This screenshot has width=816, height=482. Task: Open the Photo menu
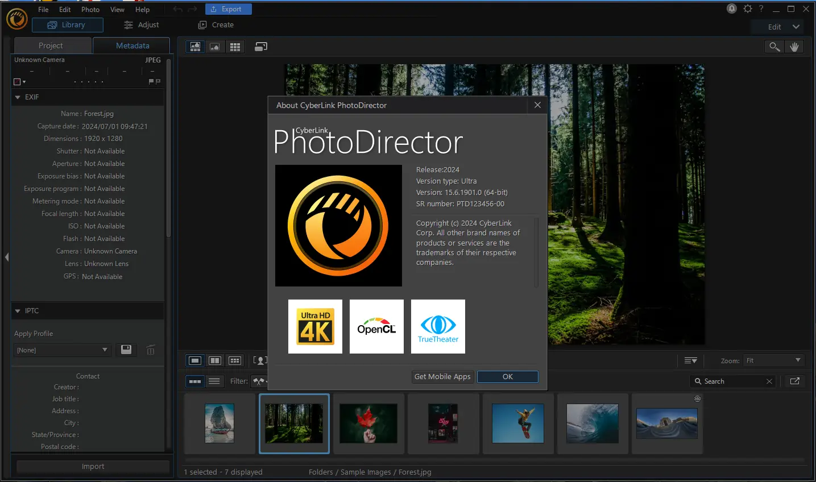[x=90, y=9]
